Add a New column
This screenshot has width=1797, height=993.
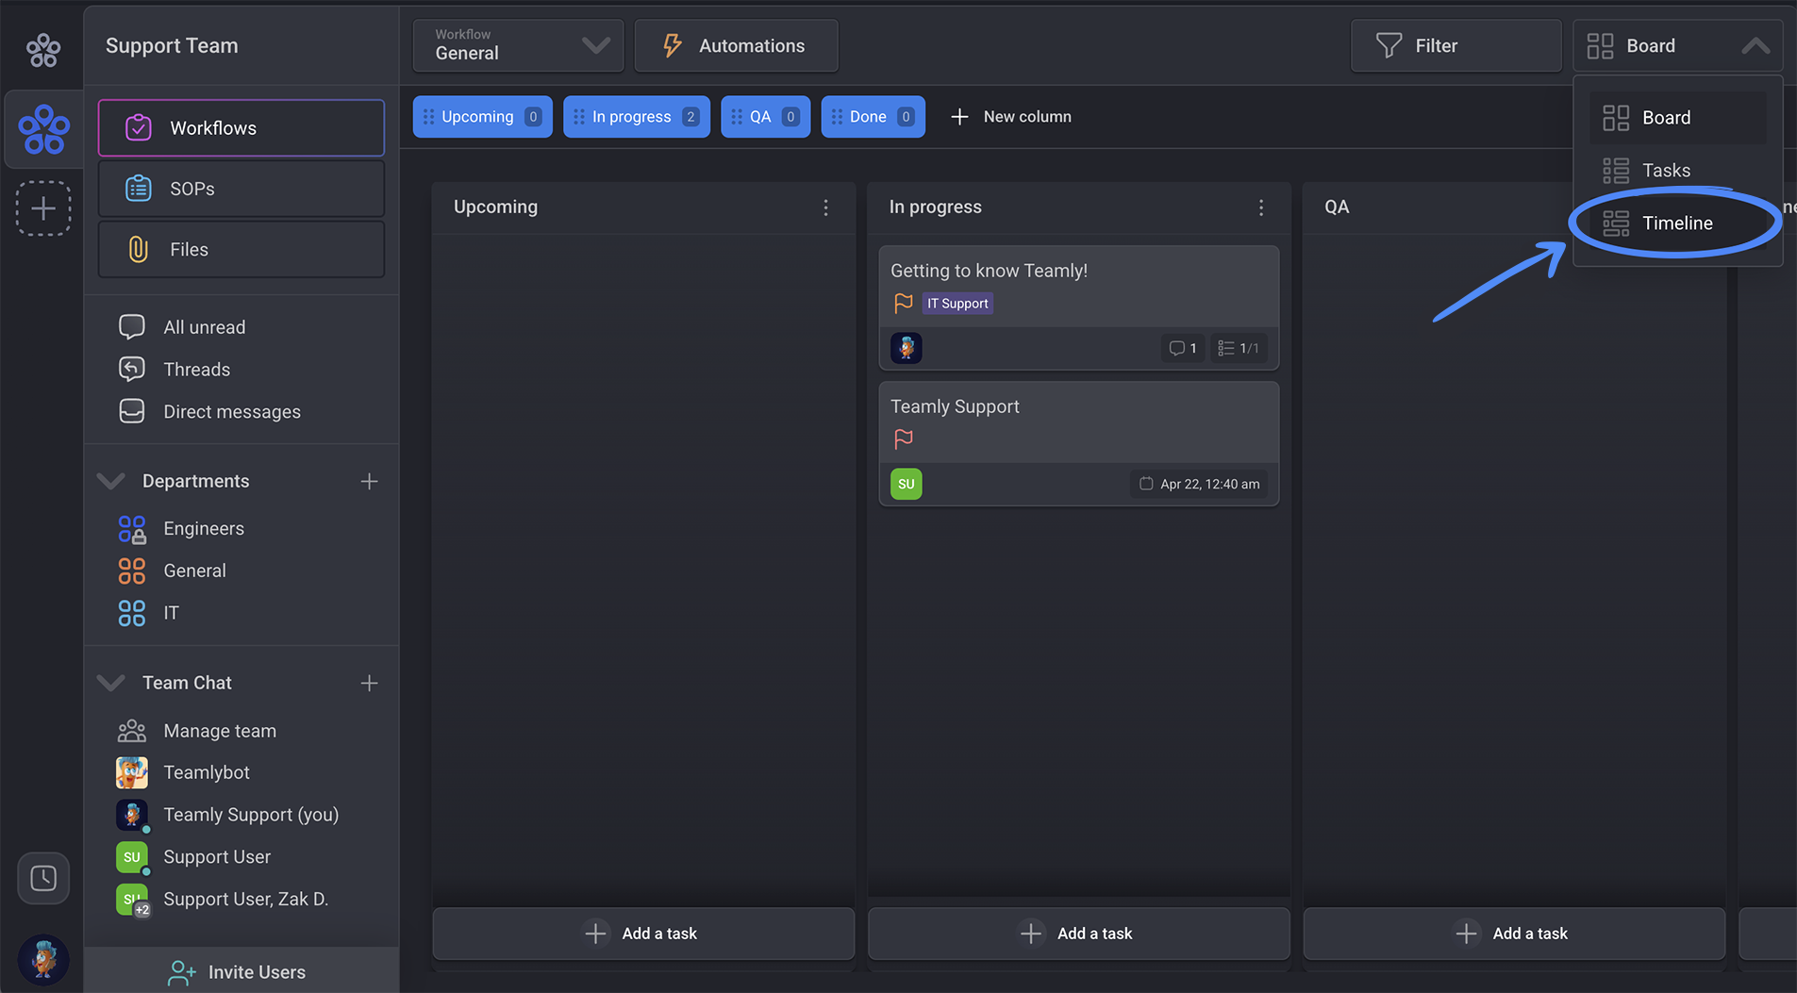pos(1011,117)
